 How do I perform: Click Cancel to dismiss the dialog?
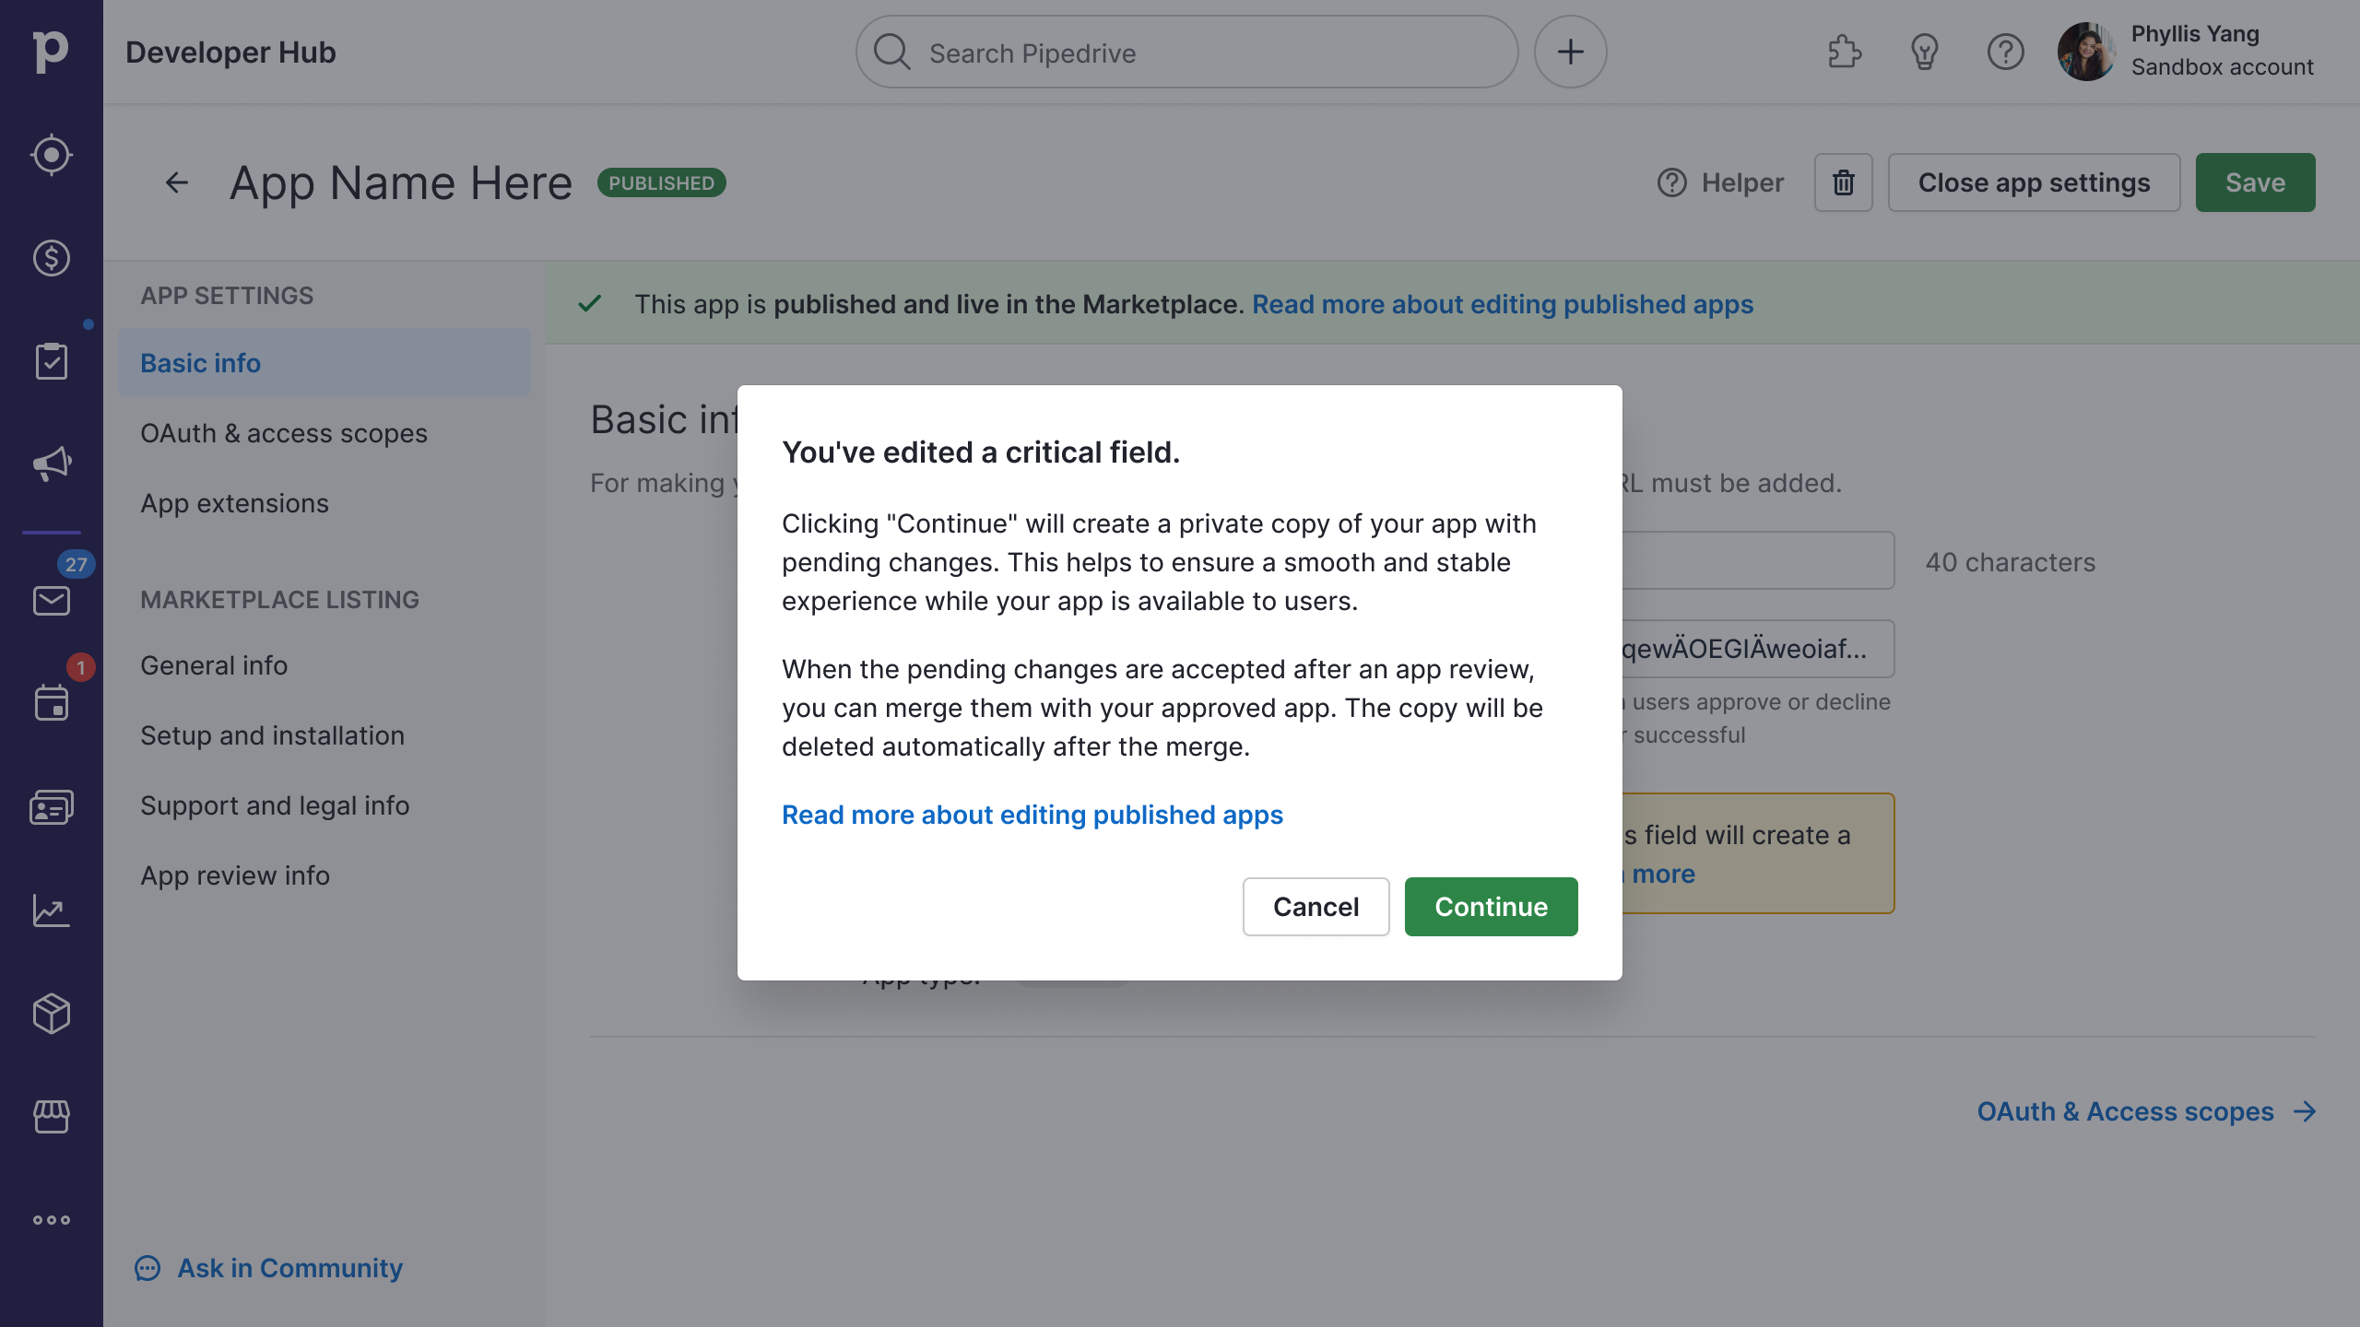pos(1316,906)
